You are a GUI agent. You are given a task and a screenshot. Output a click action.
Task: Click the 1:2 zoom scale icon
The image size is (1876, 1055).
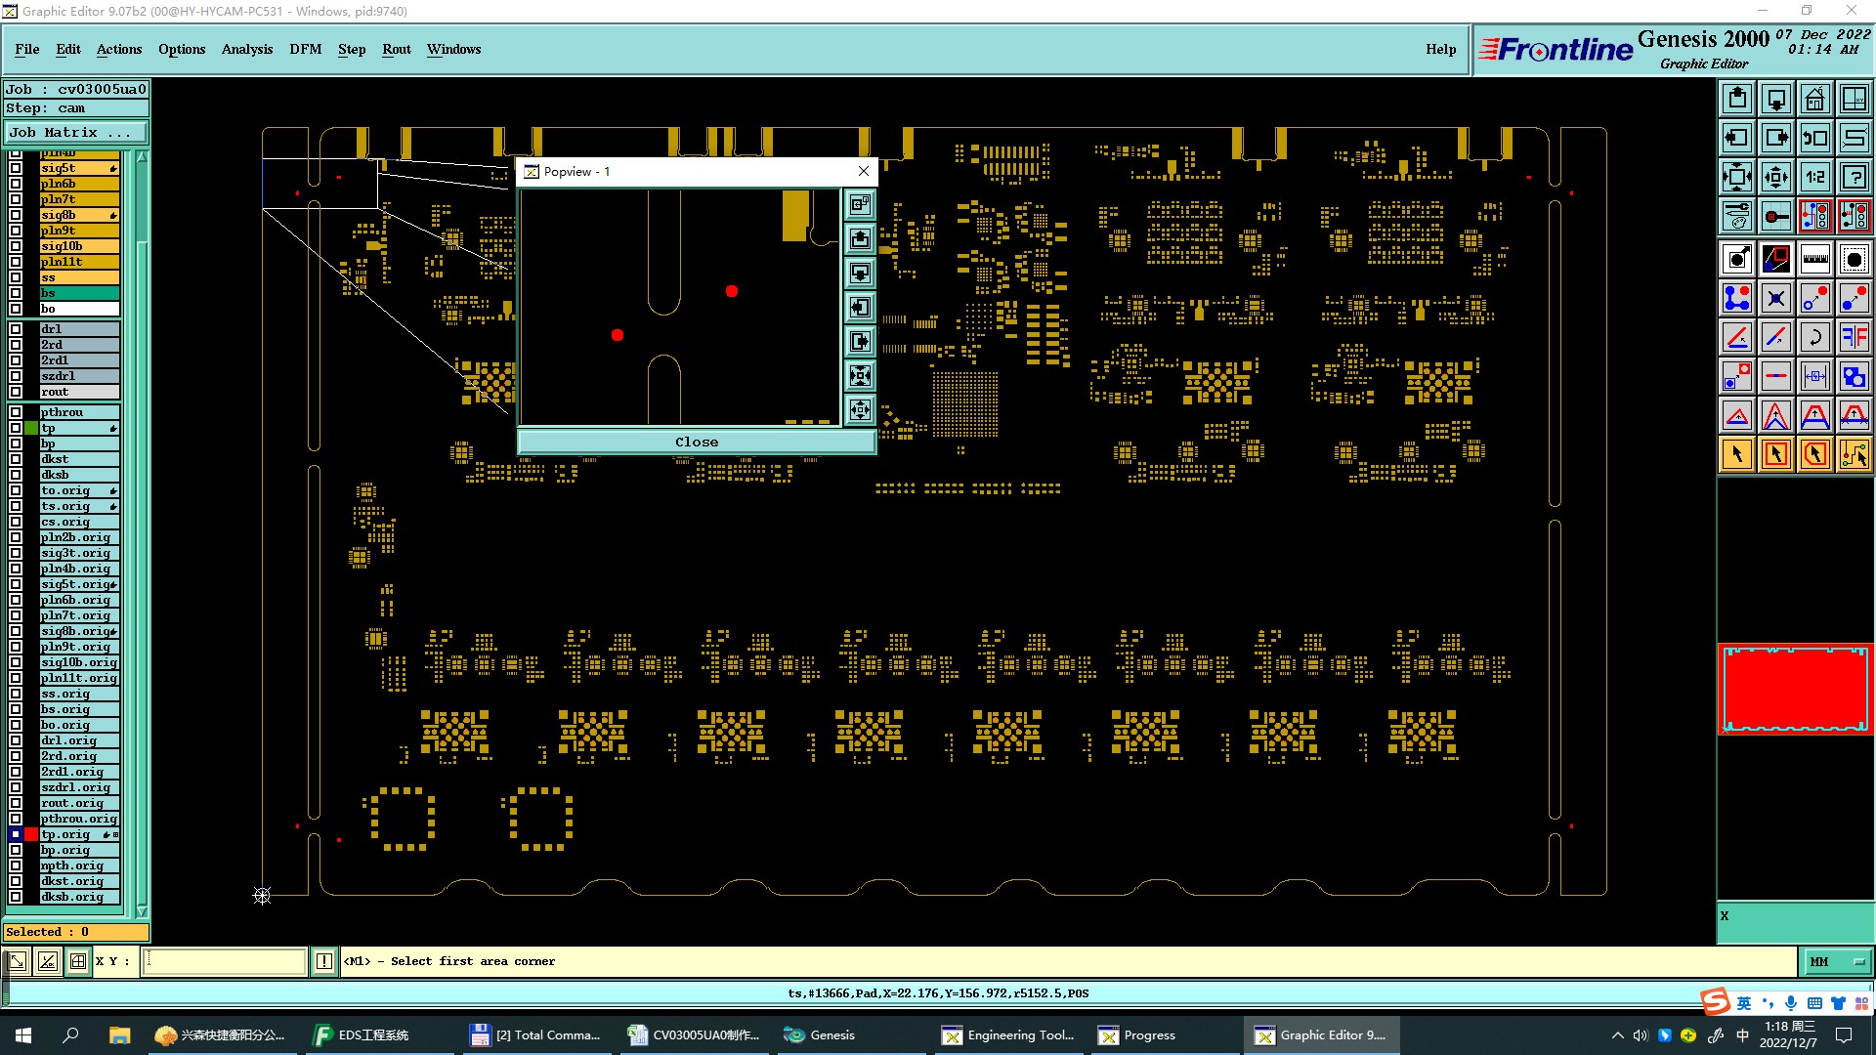1814,177
